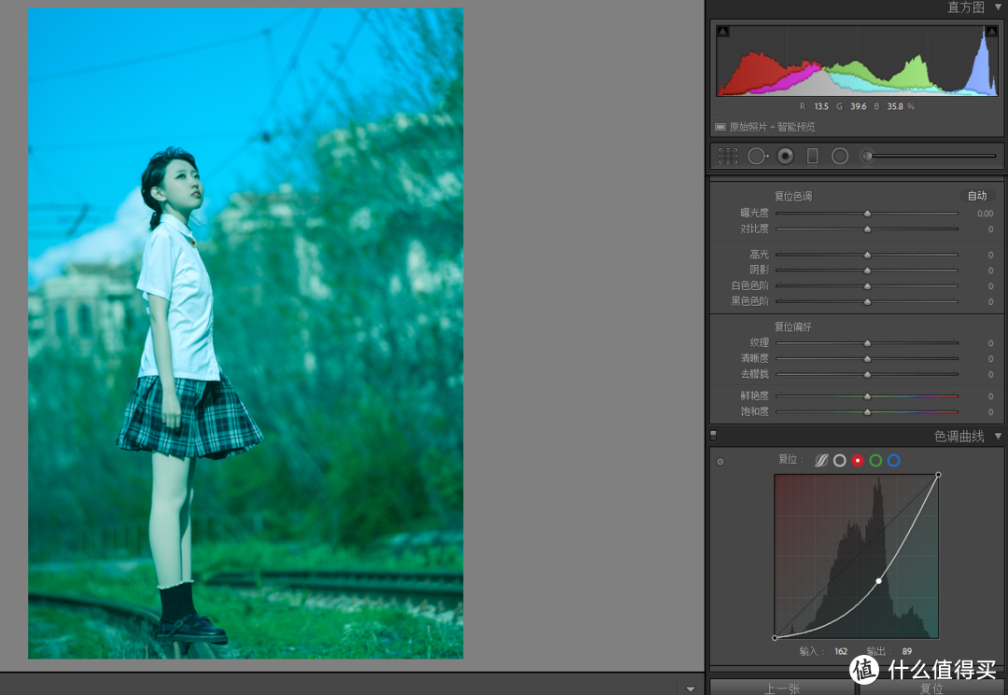
Task: Activate the Red Eye Correction tool
Action: 785,156
